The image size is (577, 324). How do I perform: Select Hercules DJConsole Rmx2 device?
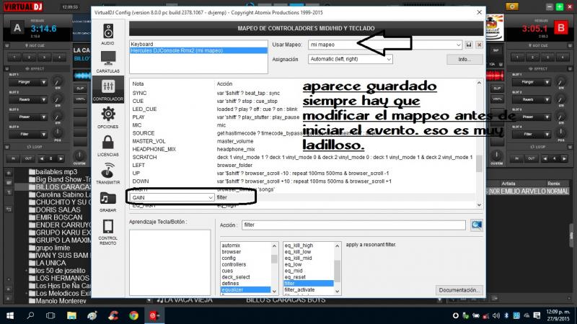[x=198, y=50]
